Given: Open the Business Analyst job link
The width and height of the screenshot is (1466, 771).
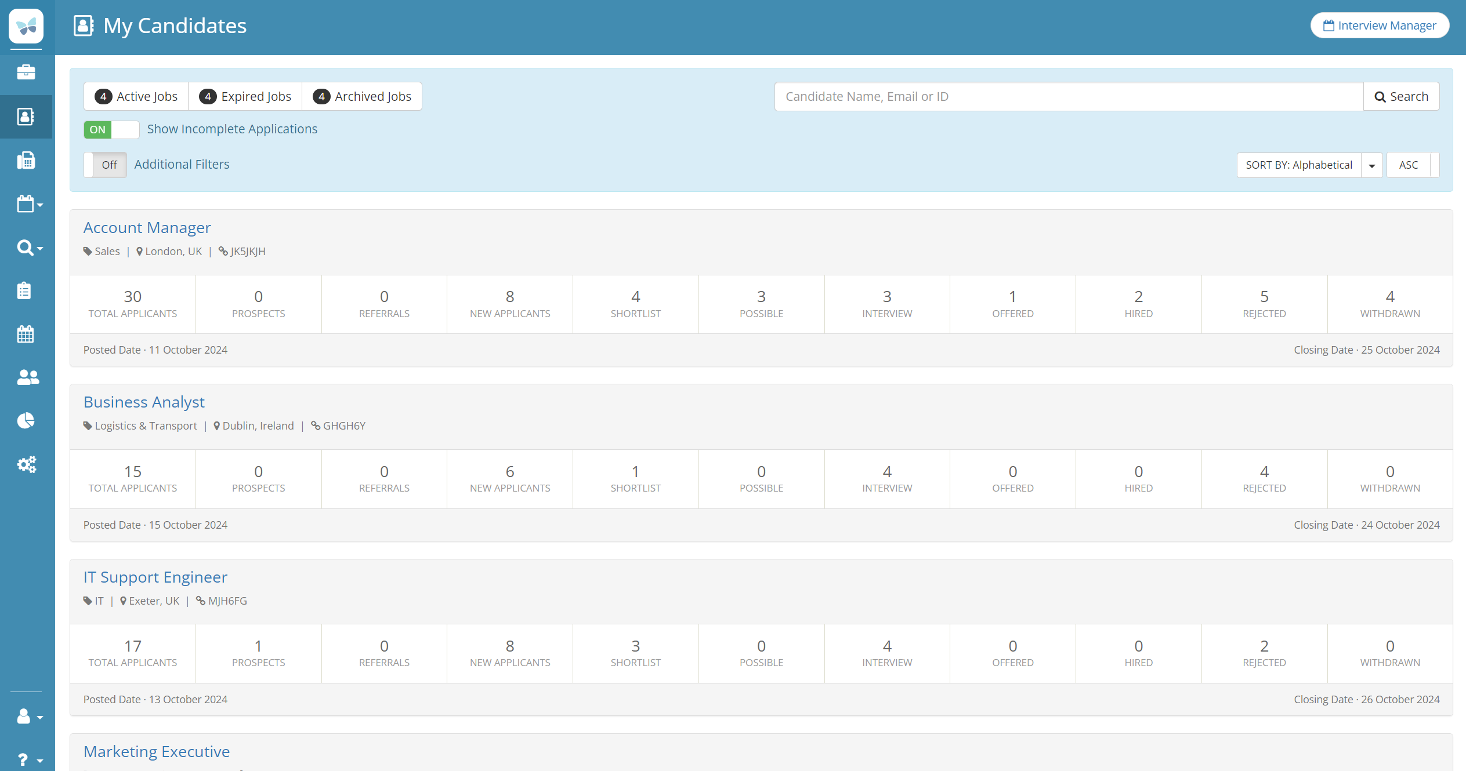Looking at the screenshot, I should [144, 402].
